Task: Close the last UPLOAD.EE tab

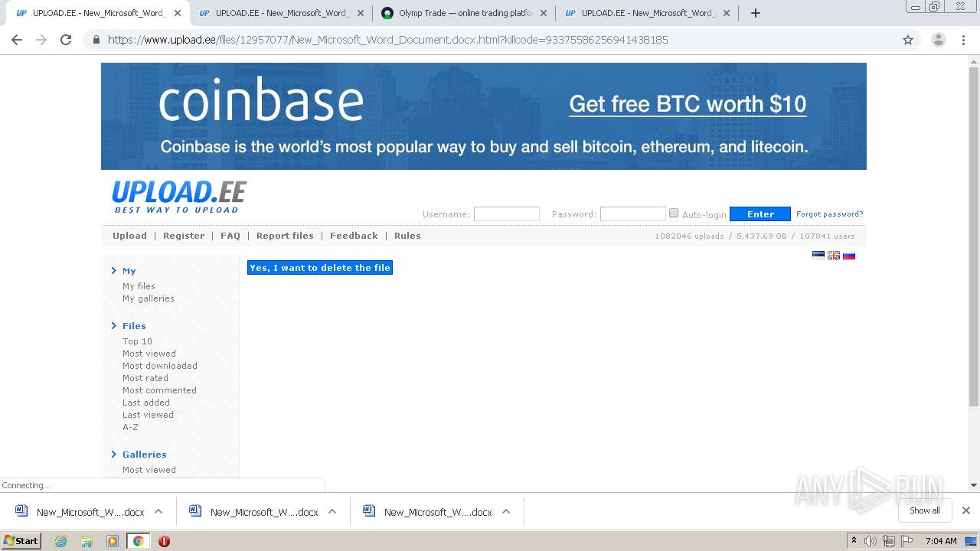Action: click(727, 13)
